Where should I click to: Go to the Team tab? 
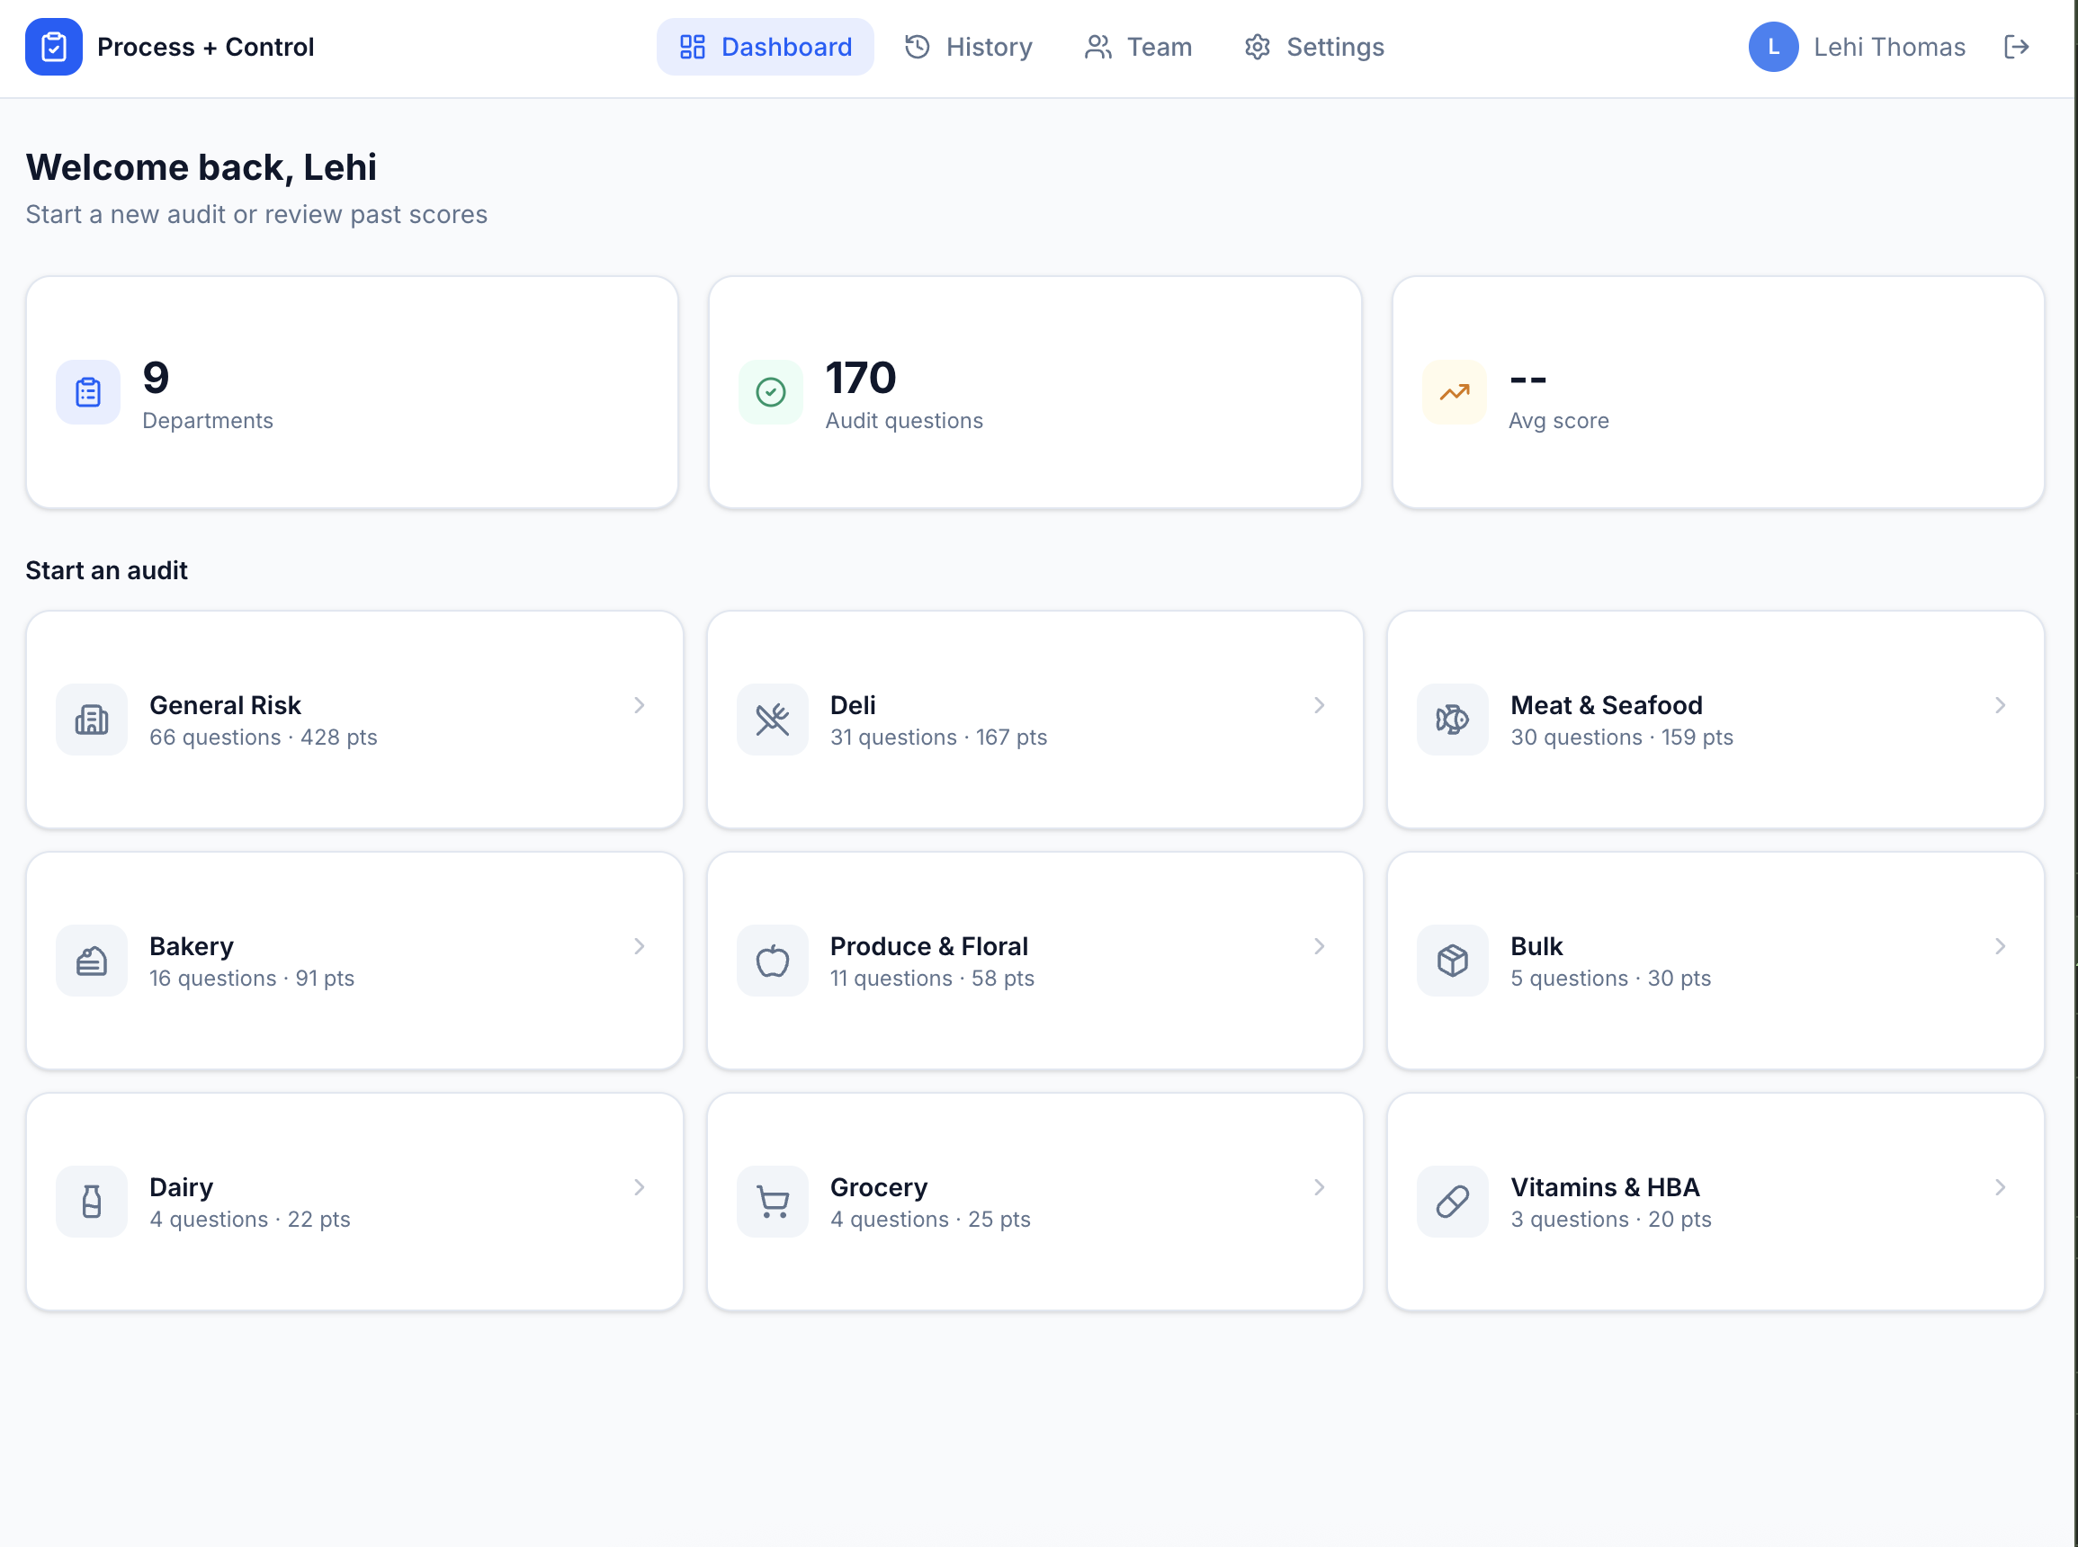pos(1138,47)
